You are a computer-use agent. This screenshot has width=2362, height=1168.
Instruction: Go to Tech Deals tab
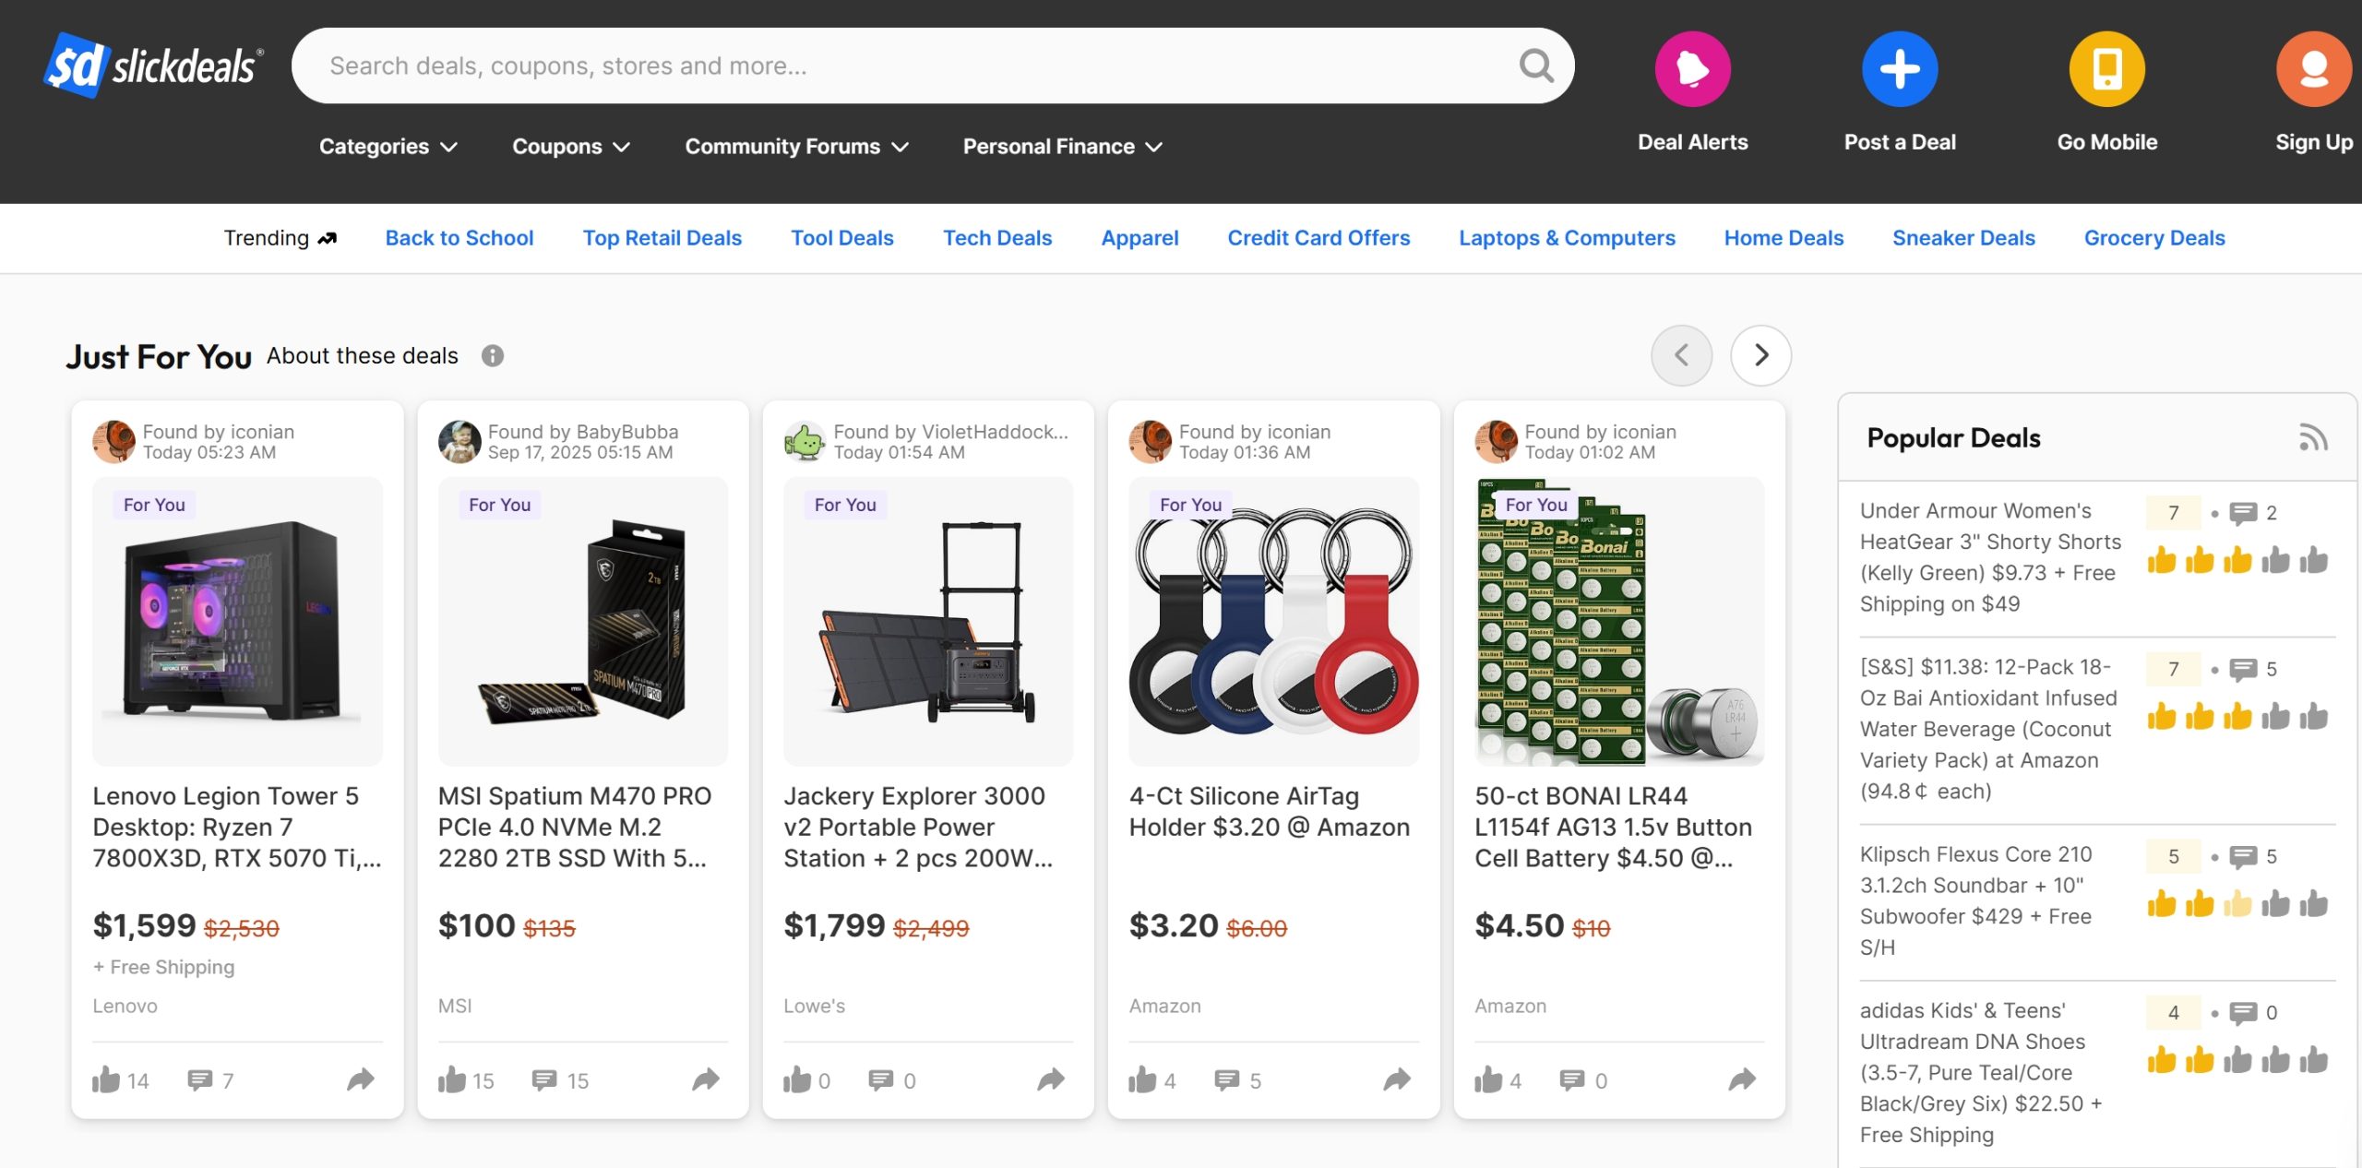(x=996, y=238)
